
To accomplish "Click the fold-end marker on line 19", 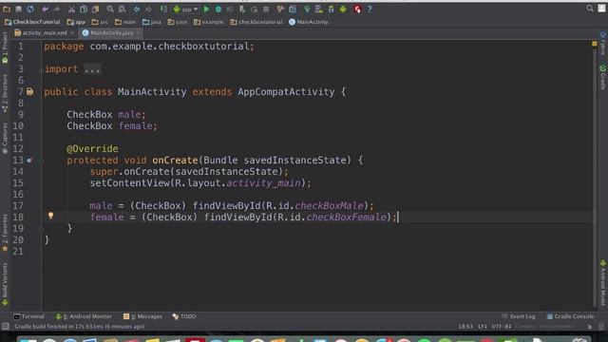I will (41, 229).
